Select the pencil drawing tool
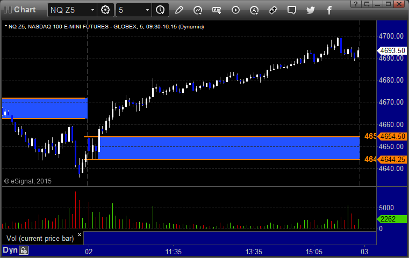 pos(179,10)
